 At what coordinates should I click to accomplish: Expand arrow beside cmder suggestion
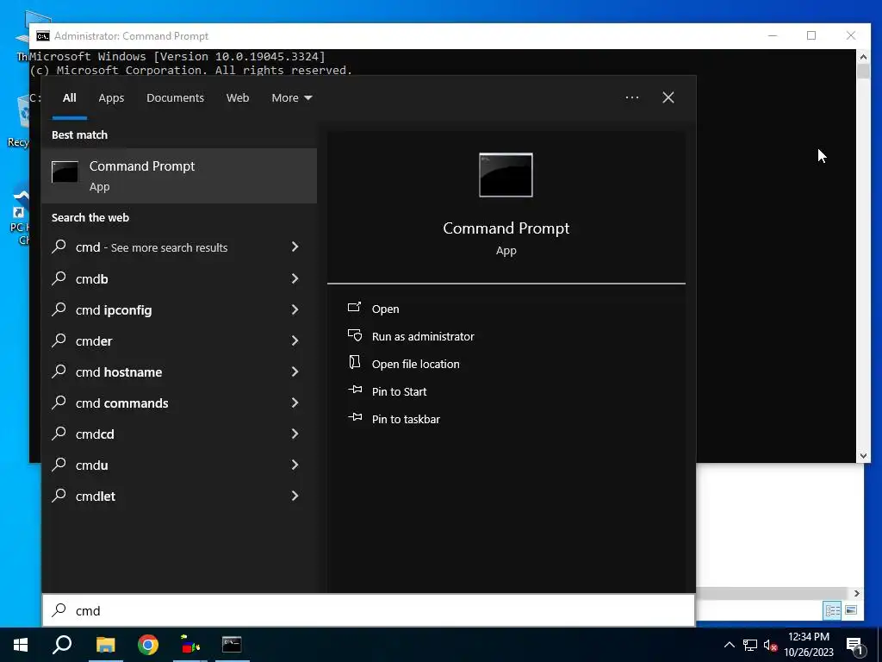click(295, 340)
